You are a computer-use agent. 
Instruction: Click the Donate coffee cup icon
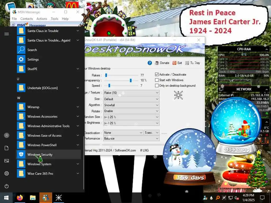click(157, 63)
